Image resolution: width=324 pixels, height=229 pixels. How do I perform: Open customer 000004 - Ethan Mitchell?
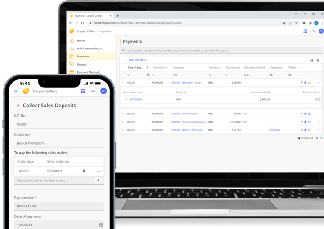(x=185, y=114)
